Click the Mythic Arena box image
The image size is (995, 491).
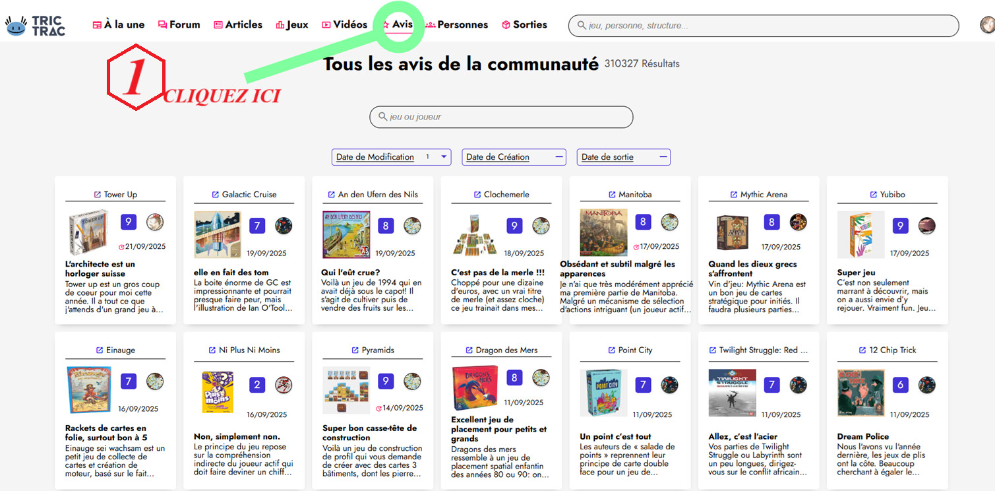tap(733, 233)
